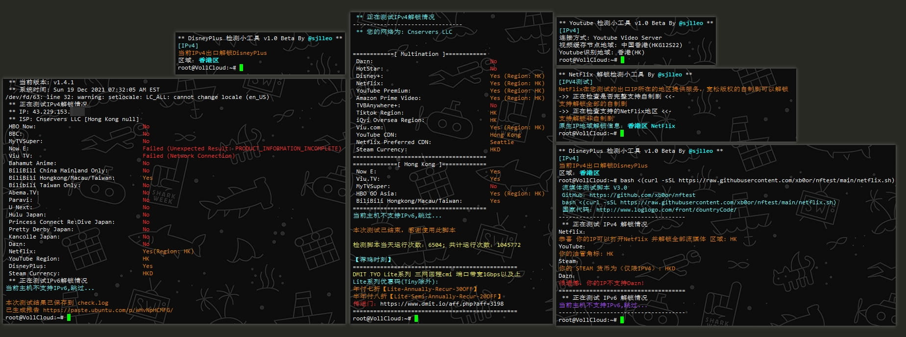Click the github.com/xb0or/nftest GitHub link
This screenshot has height=337, width=906.
(642, 195)
